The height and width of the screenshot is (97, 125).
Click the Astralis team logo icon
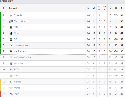click(11, 15)
